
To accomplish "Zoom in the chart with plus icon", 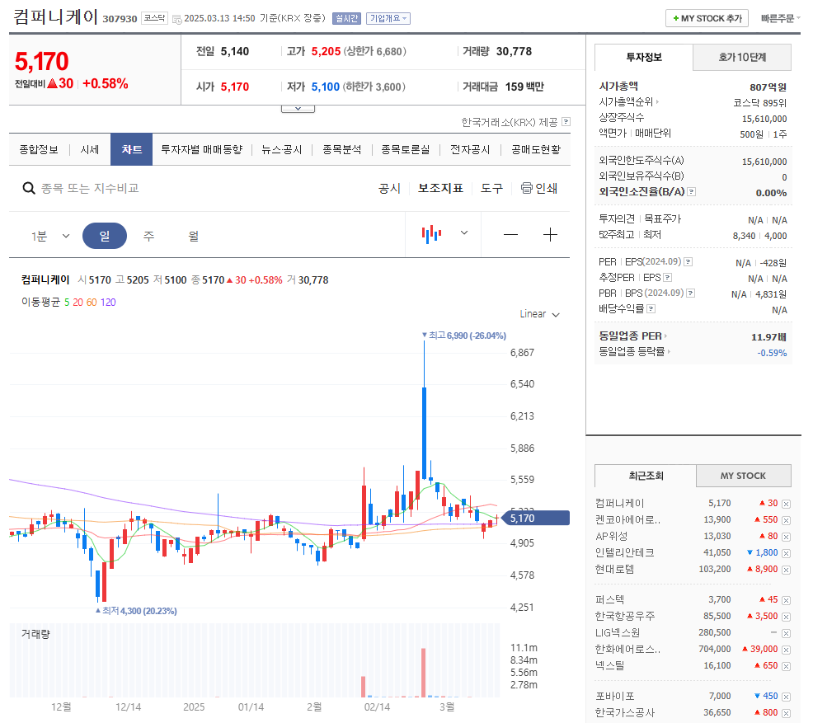I will 550,235.
